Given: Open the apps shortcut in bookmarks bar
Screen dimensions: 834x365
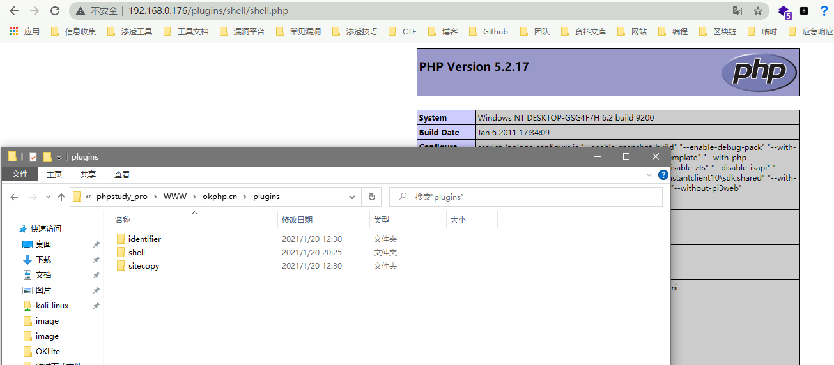Looking at the screenshot, I should 24,31.
